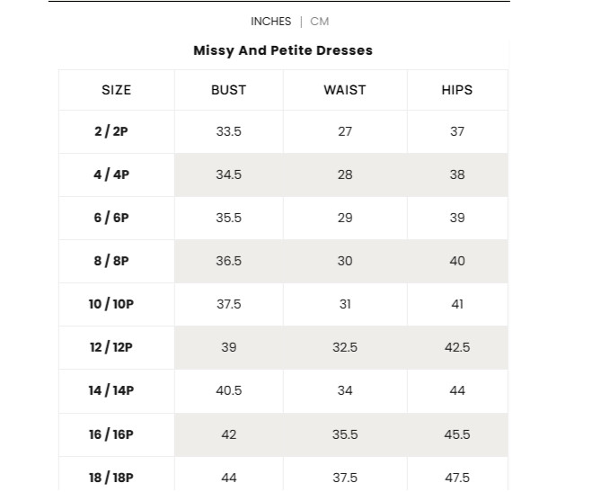The height and width of the screenshot is (492, 610).
Task: Select the 8 / 8P size row label
Action: pyautogui.click(x=111, y=261)
